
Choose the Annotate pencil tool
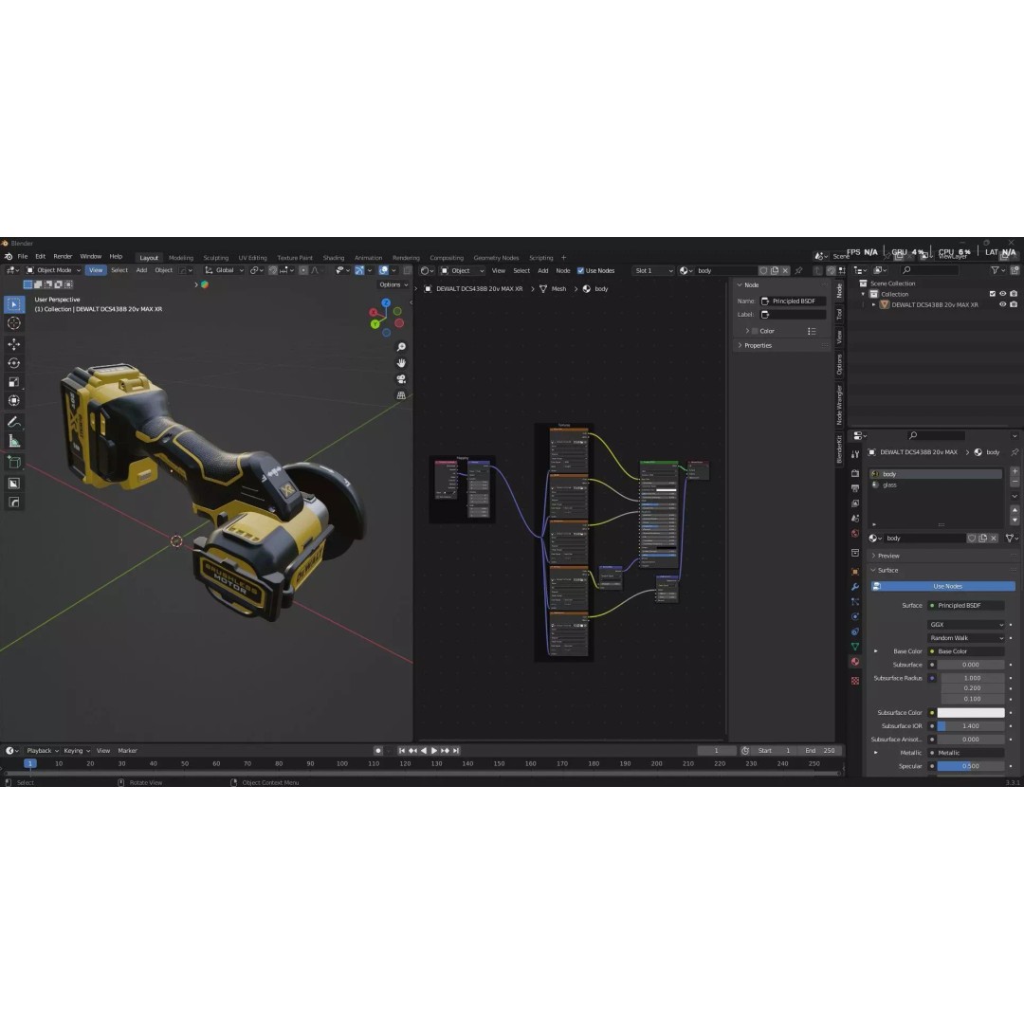(x=13, y=423)
